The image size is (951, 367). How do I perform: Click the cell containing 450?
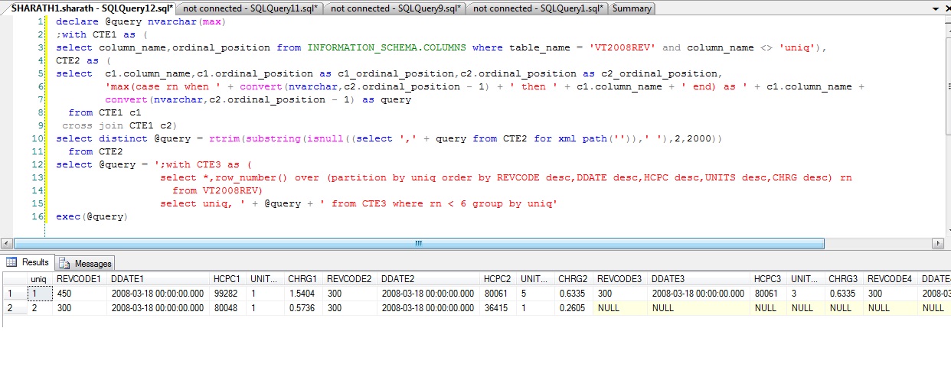[x=81, y=294]
